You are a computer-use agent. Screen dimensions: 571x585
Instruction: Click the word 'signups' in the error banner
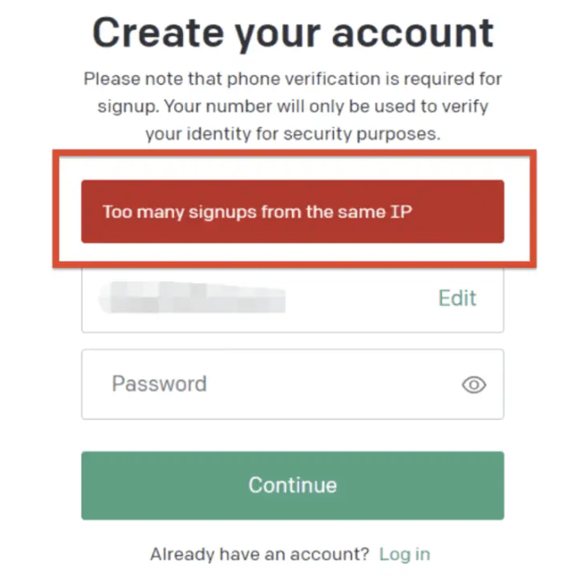[x=225, y=212]
